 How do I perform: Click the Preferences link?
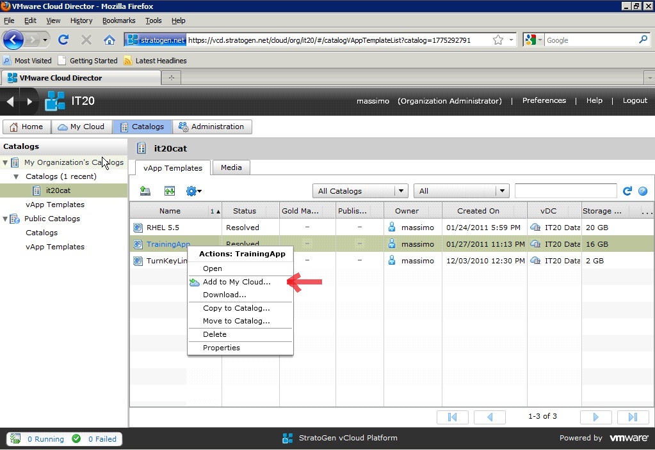(544, 100)
